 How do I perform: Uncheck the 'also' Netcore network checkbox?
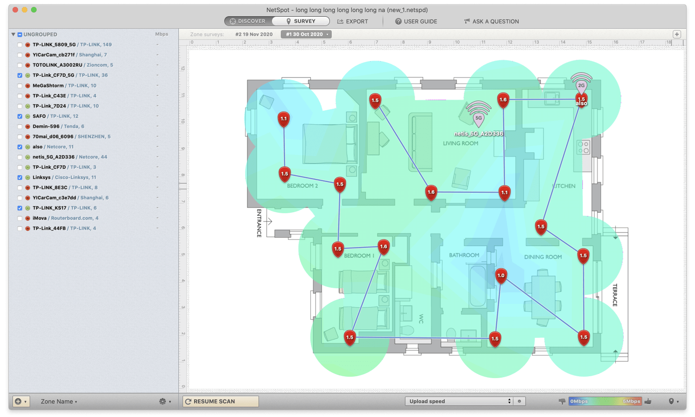20,147
